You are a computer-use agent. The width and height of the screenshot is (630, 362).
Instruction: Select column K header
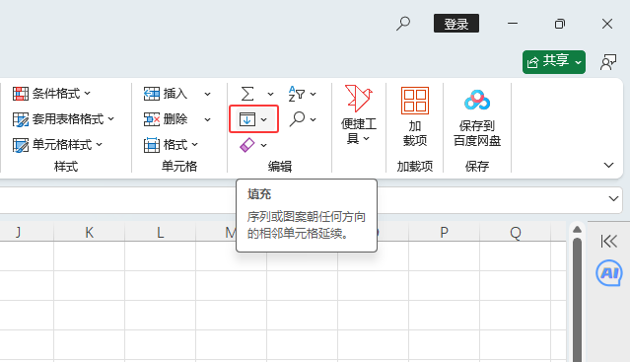click(89, 232)
